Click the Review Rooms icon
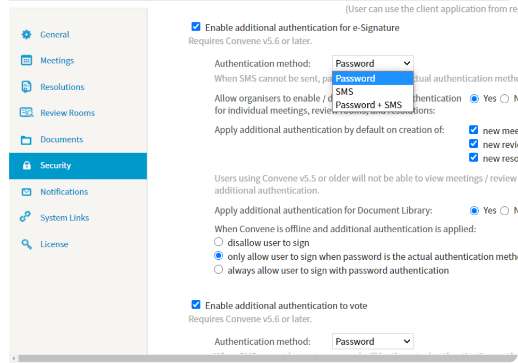The image size is (518, 363). pyautogui.click(x=26, y=113)
